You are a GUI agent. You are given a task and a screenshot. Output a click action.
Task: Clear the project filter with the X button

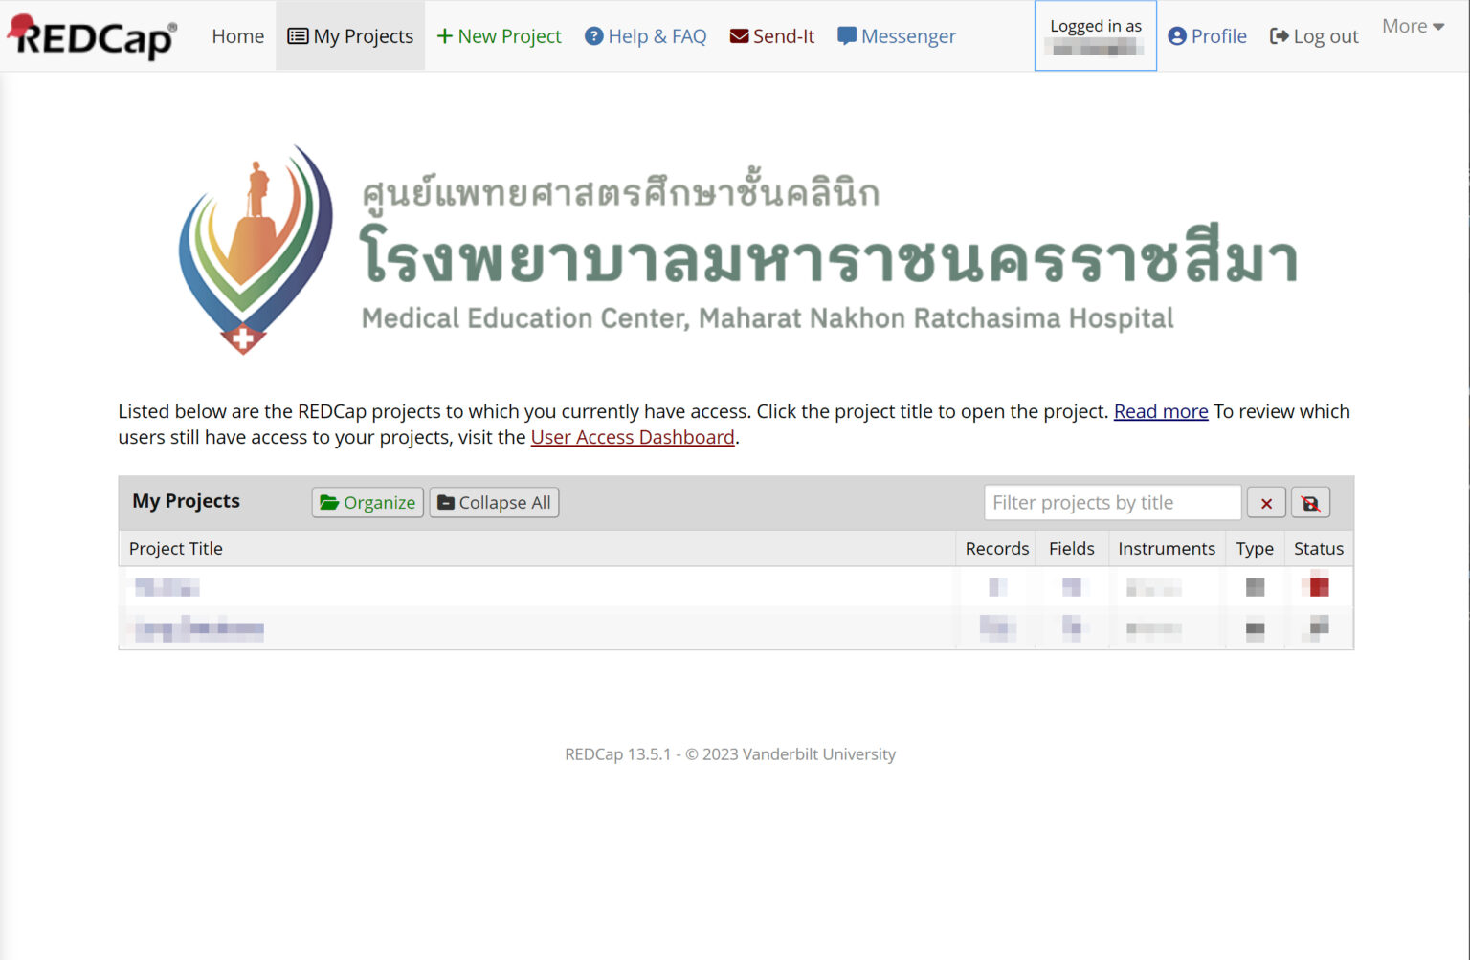(x=1265, y=502)
